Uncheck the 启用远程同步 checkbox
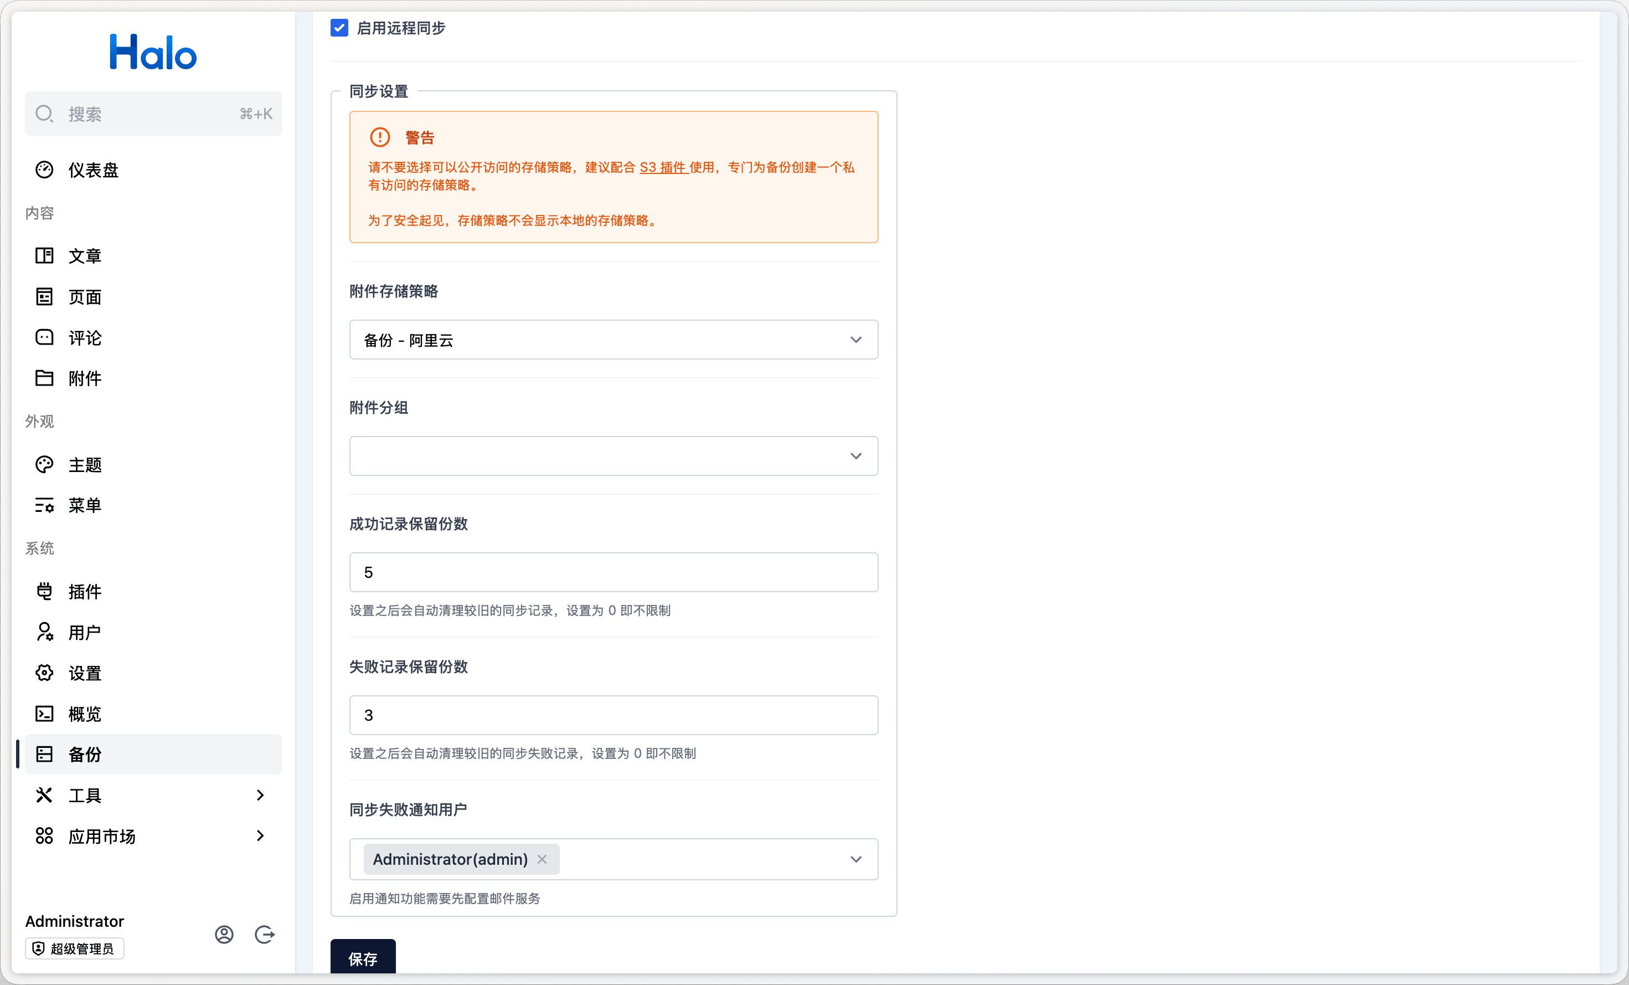This screenshot has height=985, width=1629. click(339, 28)
